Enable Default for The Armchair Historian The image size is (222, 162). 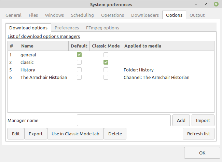[x=79, y=77]
